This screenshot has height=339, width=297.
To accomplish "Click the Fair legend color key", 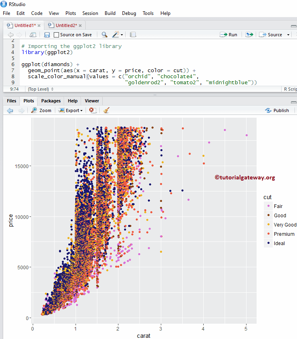I will click(x=268, y=206).
